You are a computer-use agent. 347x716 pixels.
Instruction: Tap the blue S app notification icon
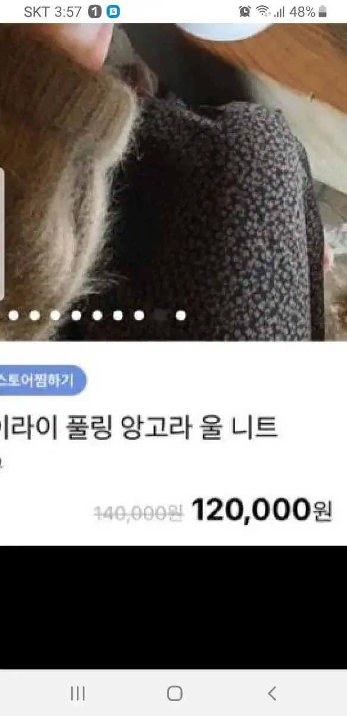[x=113, y=11]
